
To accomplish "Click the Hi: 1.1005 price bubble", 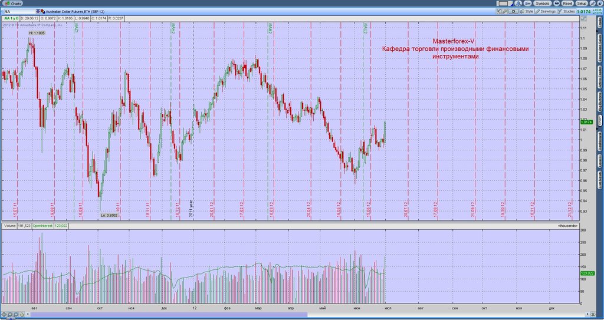I will click(37, 33).
